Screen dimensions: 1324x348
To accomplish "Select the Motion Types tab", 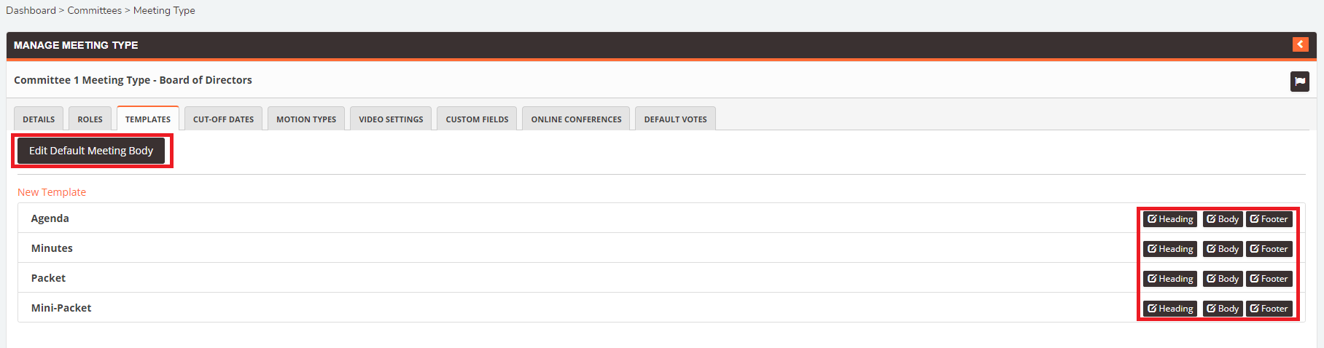I will [306, 119].
